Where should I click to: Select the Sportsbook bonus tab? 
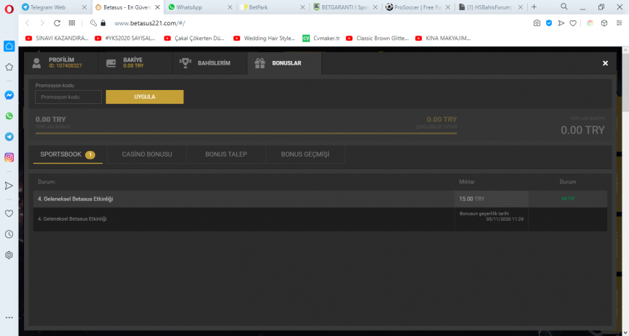click(x=68, y=154)
